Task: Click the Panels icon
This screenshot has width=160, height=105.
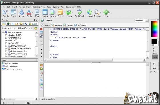Action: (x=13, y=12)
